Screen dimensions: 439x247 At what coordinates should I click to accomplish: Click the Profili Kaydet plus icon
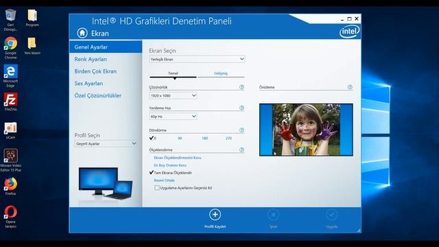215,215
